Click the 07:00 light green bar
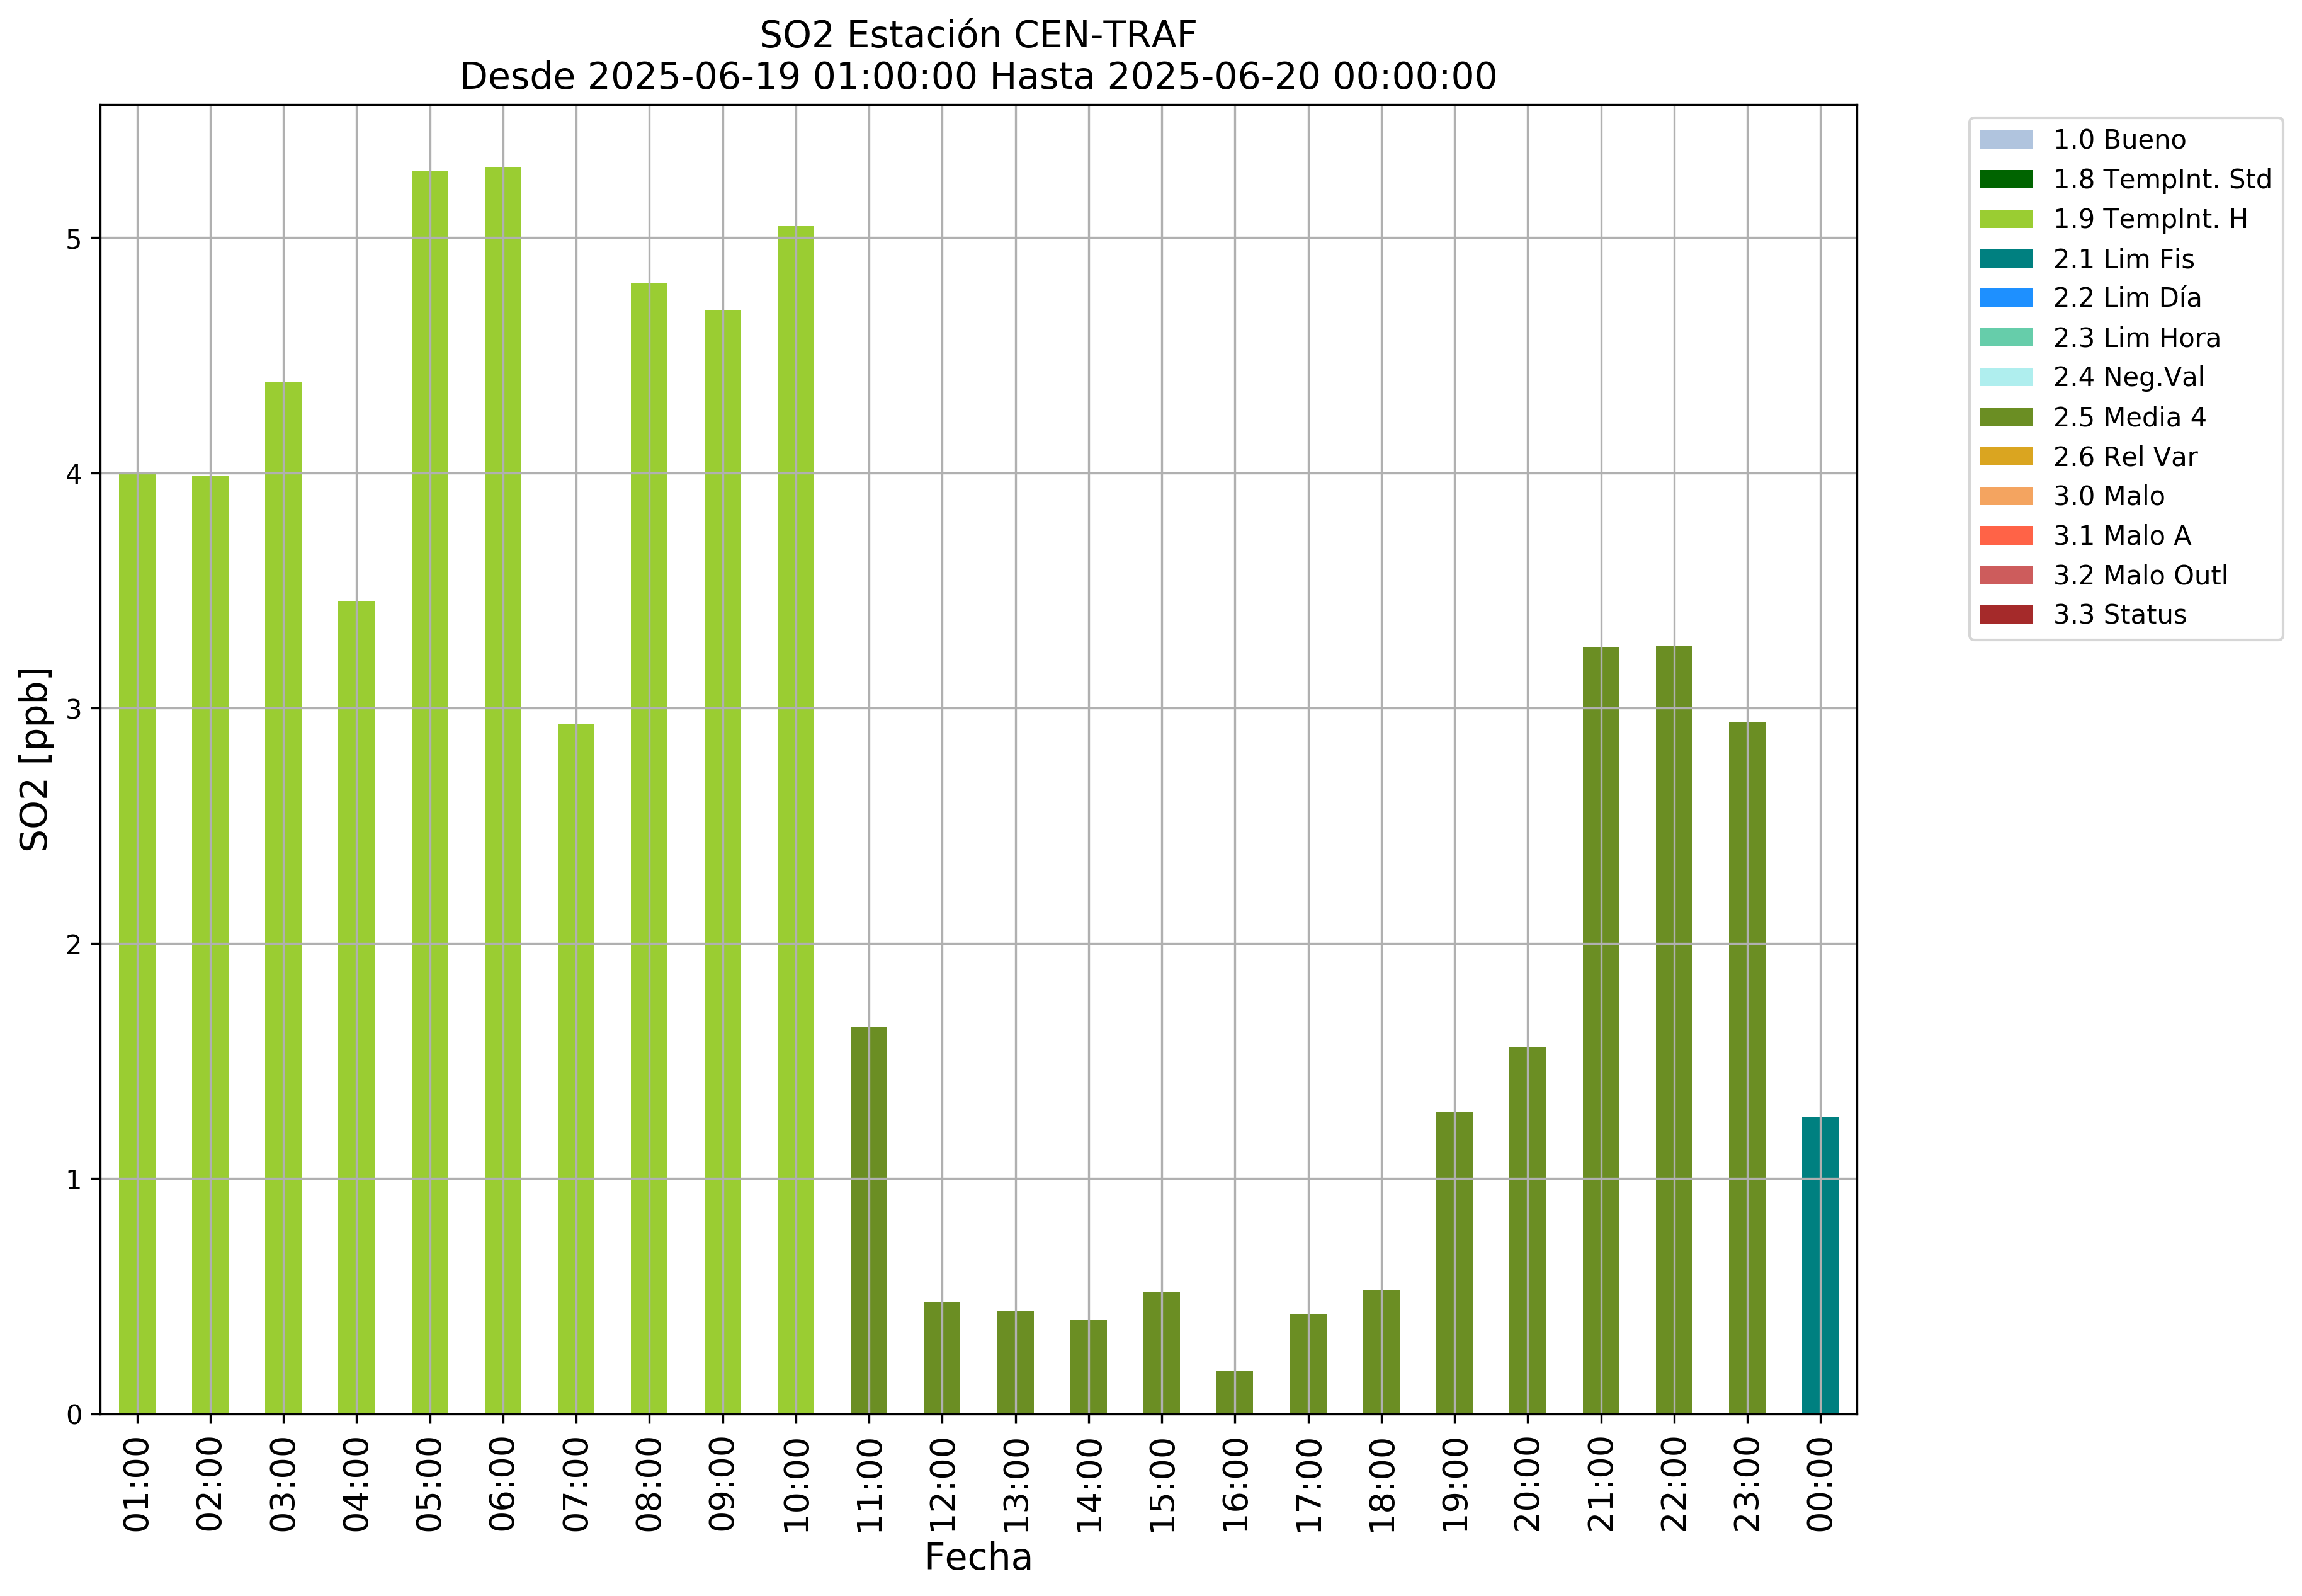The height and width of the screenshot is (1596, 2302). [575, 1068]
